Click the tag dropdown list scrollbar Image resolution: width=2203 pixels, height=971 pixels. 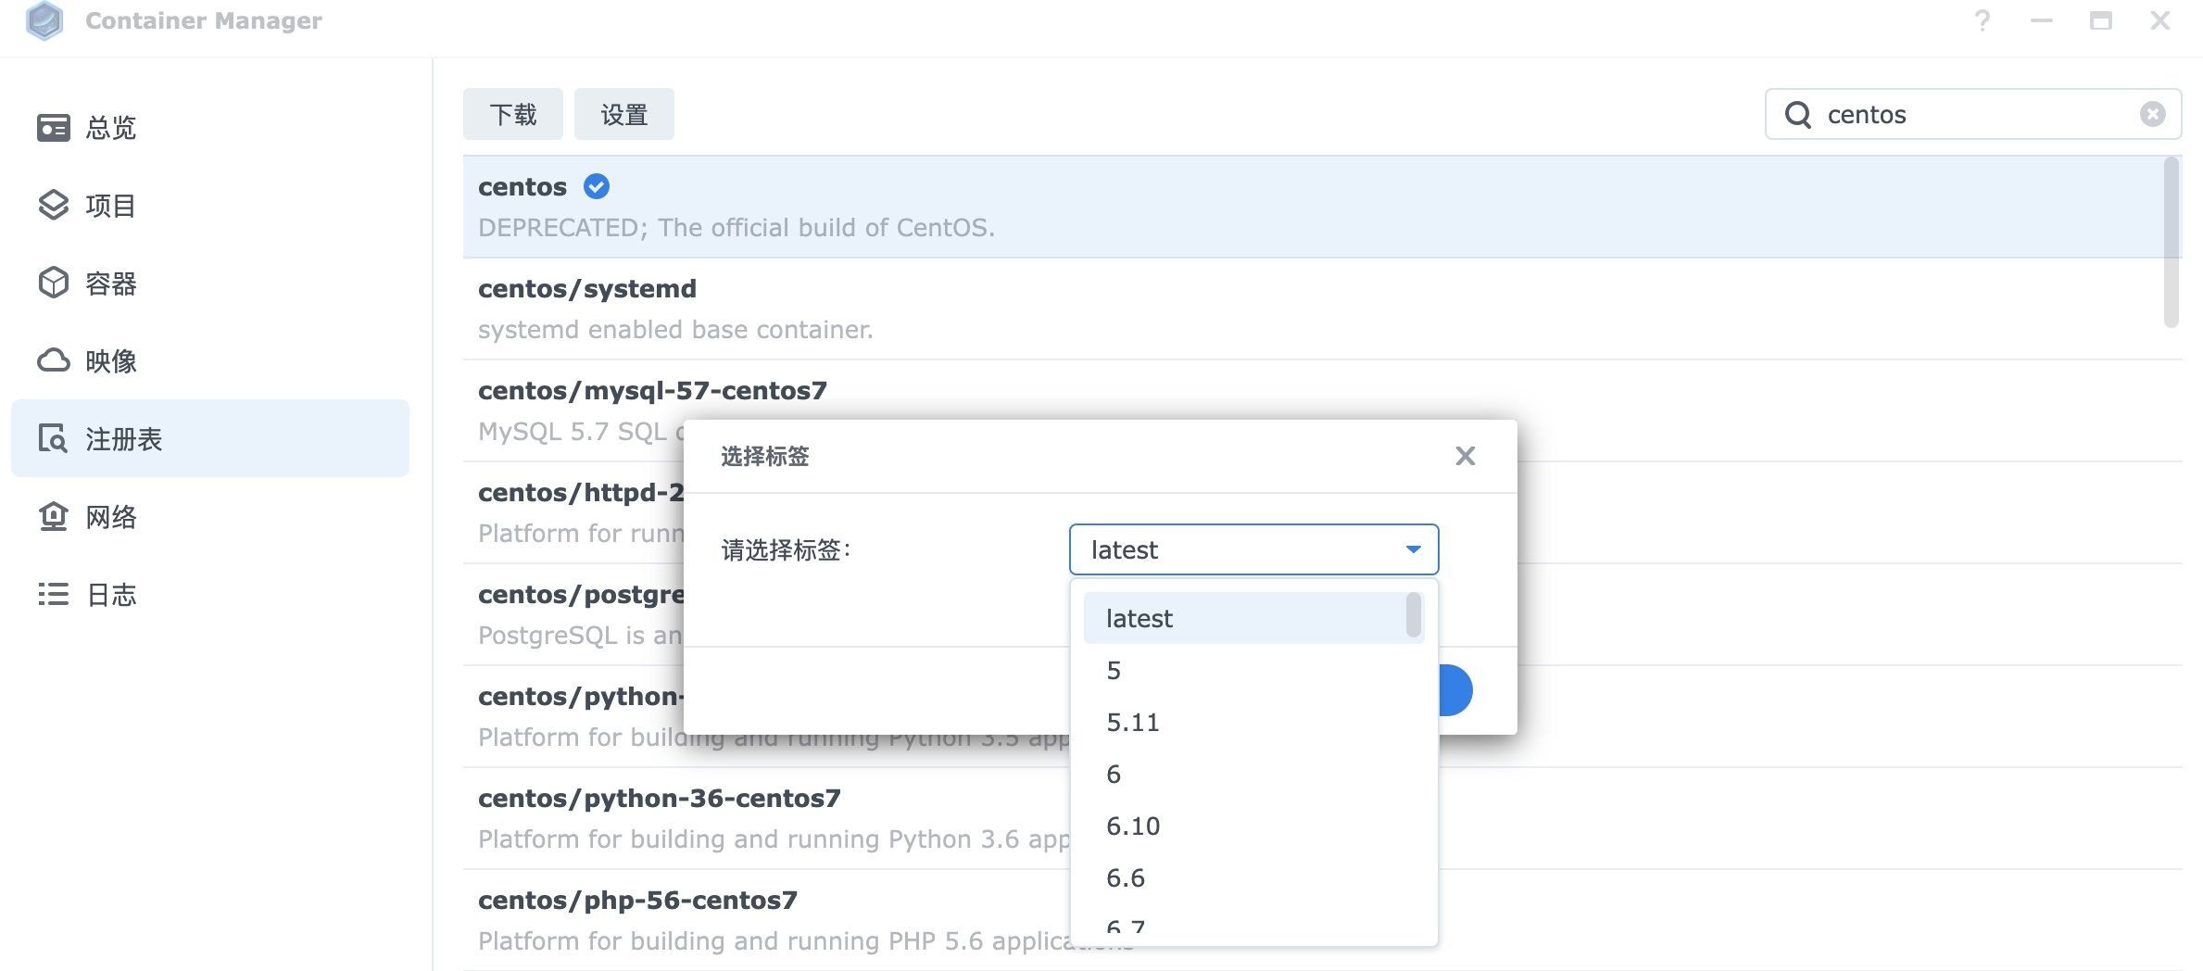[x=1413, y=616]
